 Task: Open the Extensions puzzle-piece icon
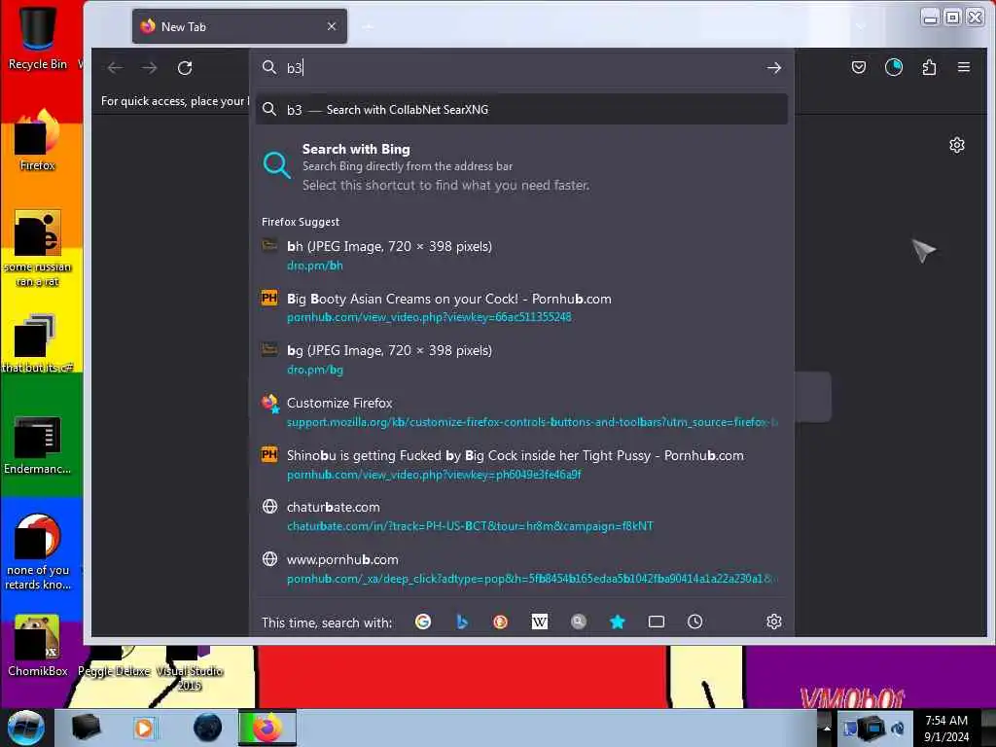tap(929, 67)
